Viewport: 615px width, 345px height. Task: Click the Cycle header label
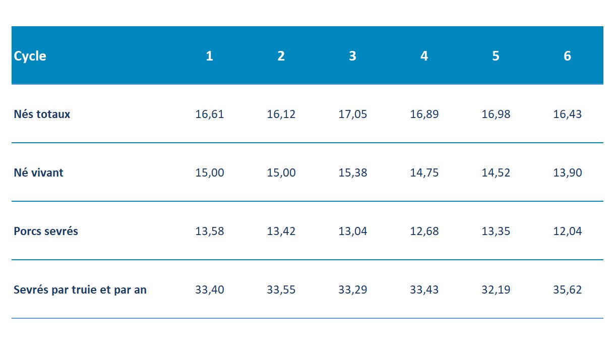(x=30, y=56)
